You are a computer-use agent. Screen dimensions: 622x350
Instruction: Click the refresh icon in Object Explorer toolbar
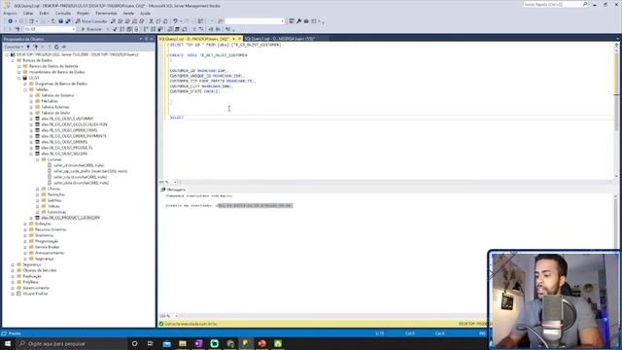click(x=56, y=47)
